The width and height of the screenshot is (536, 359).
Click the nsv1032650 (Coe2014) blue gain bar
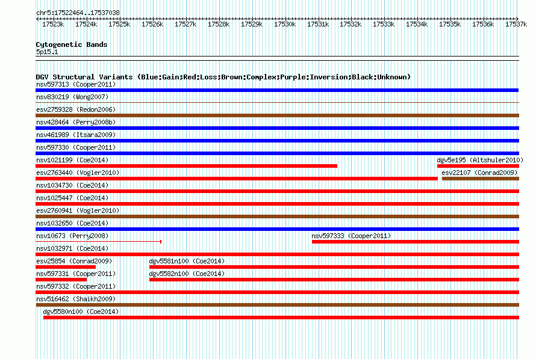pos(277,229)
